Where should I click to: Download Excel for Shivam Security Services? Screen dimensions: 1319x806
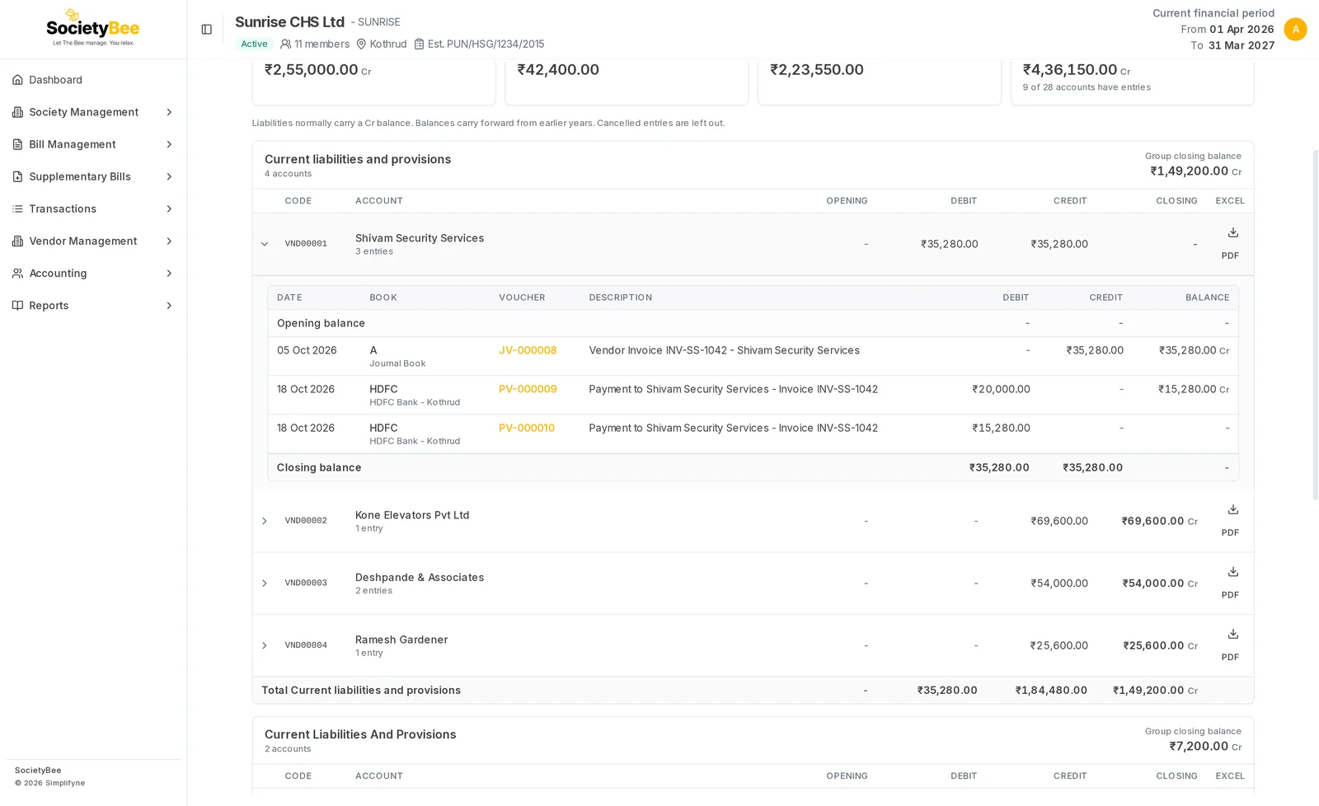coord(1232,232)
